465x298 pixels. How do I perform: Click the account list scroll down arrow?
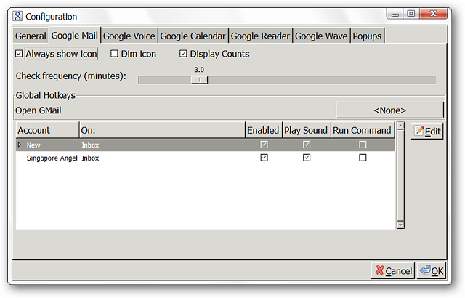(400, 225)
